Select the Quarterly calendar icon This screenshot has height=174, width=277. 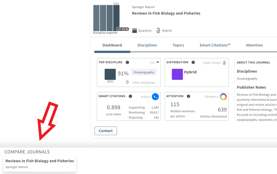click(x=134, y=30)
